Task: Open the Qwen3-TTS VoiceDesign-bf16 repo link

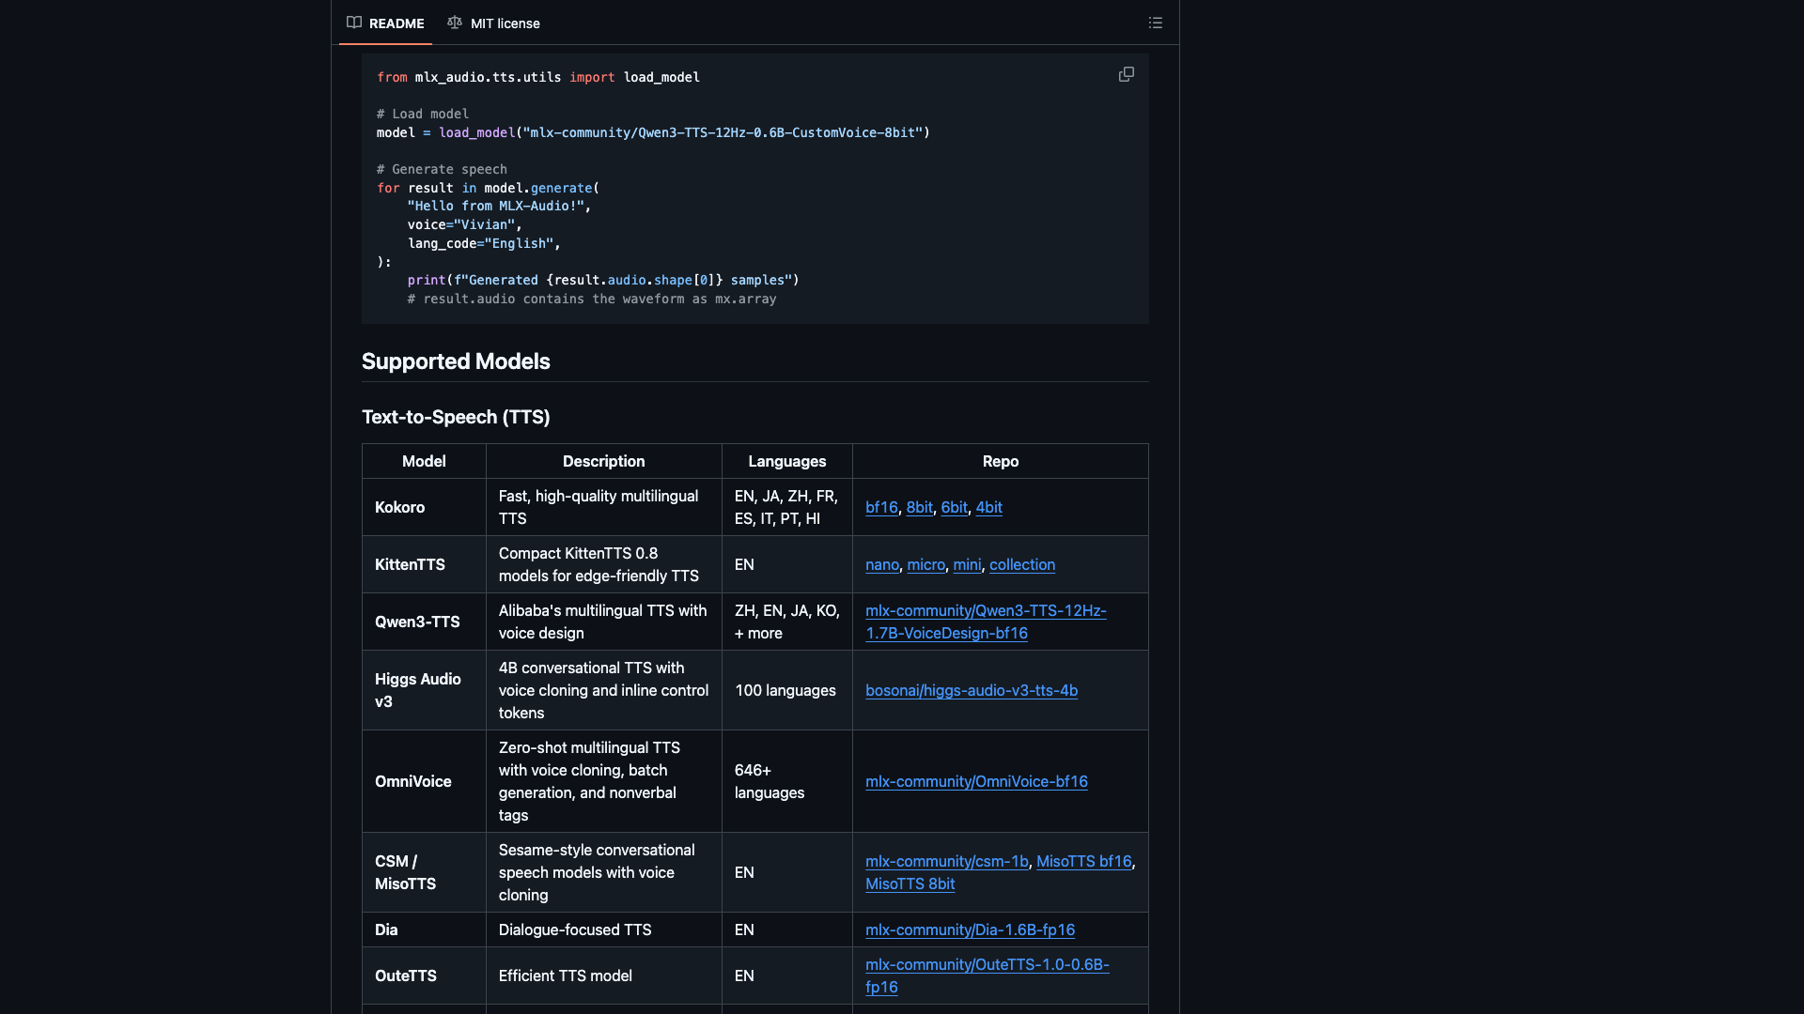Action: click(986, 622)
